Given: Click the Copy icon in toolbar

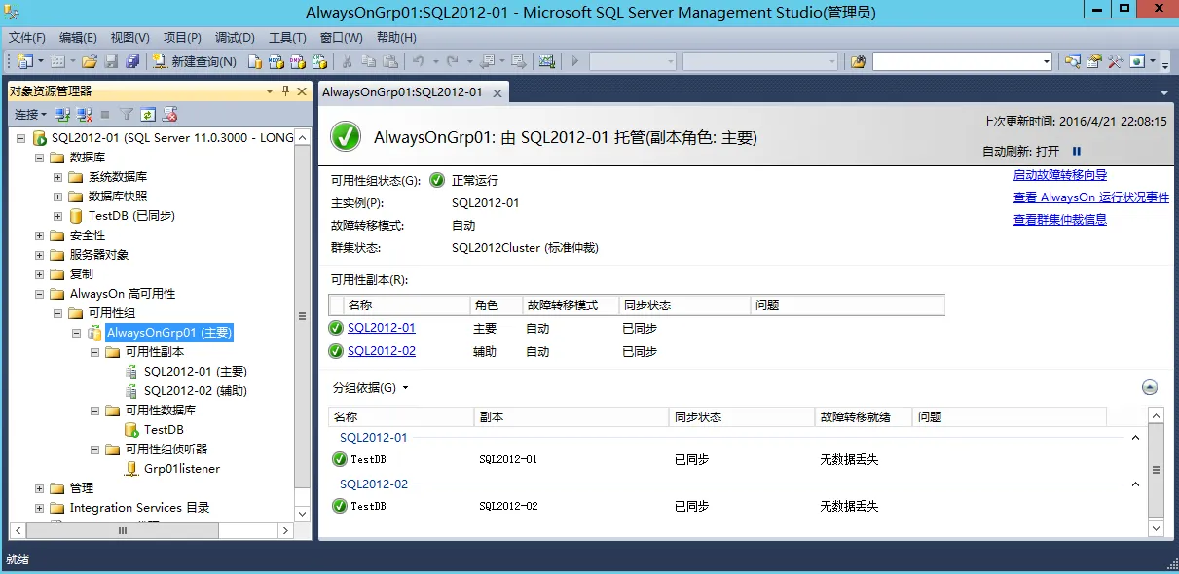Looking at the screenshot, I should (369, 61).
